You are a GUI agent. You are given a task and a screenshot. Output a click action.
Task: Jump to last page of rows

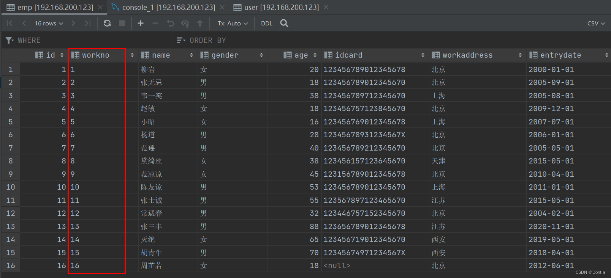[88, 23]
